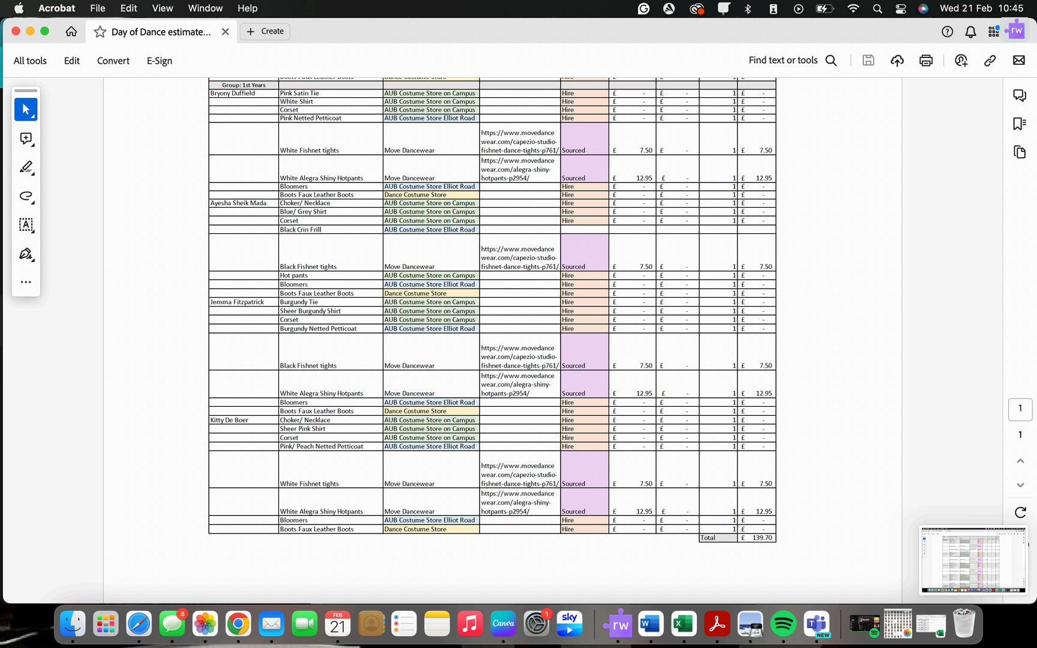This screenshot has height=648, width=1037.
Task: Open the E-Sign tools tab
Action: (x=160, y=61)
